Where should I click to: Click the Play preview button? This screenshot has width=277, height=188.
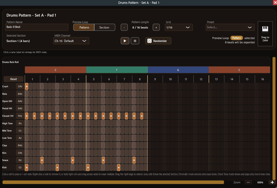125,41
